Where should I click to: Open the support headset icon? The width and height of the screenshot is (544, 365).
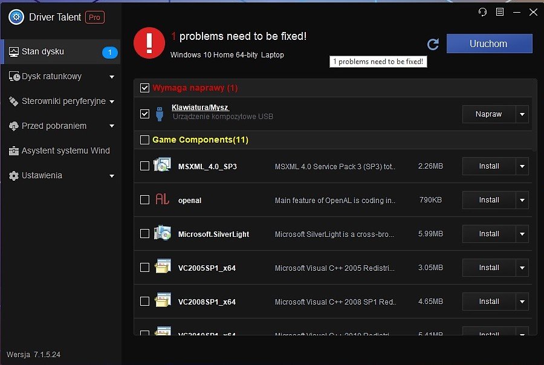tap(482, 12)
